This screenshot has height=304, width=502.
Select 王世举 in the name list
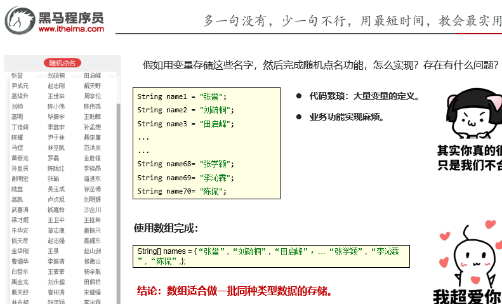(56, 96)
